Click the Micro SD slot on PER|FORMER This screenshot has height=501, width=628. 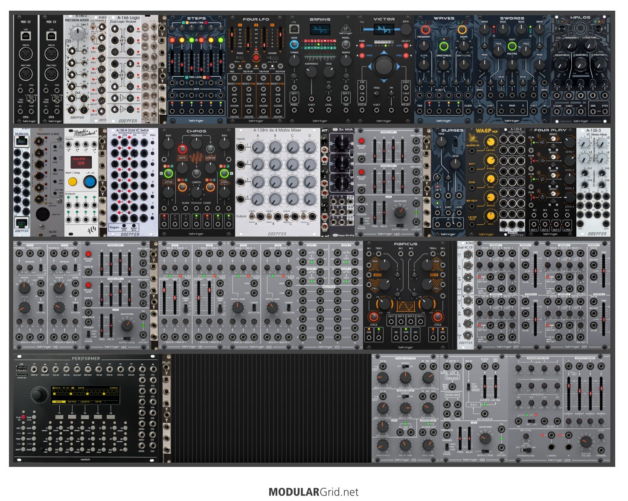coord(20,374)
